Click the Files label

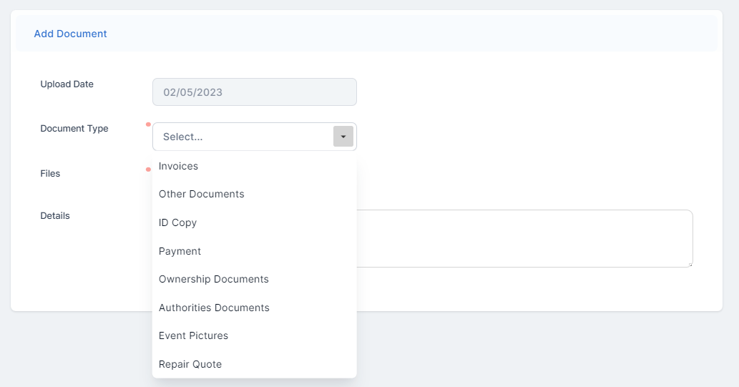click(50, 173)
